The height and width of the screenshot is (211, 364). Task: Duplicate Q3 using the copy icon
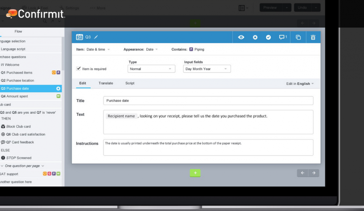coord(298,37)
